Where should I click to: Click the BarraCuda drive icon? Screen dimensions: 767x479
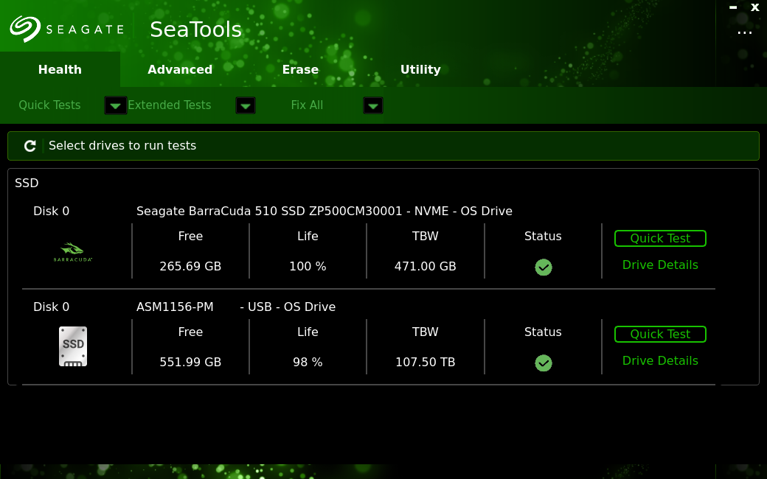pos(72,252)
